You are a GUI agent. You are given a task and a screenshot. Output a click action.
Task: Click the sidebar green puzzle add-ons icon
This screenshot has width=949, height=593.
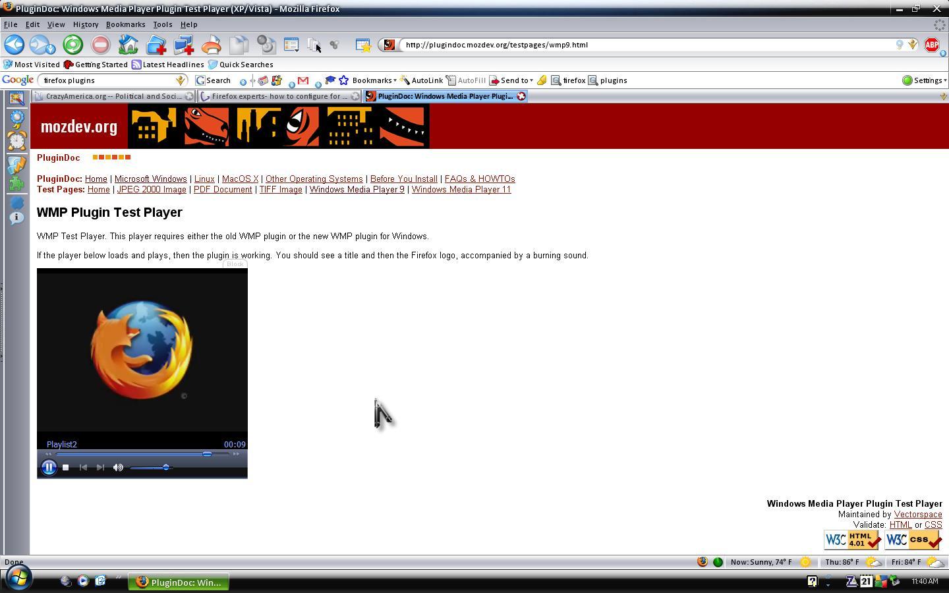coord(16,183)
